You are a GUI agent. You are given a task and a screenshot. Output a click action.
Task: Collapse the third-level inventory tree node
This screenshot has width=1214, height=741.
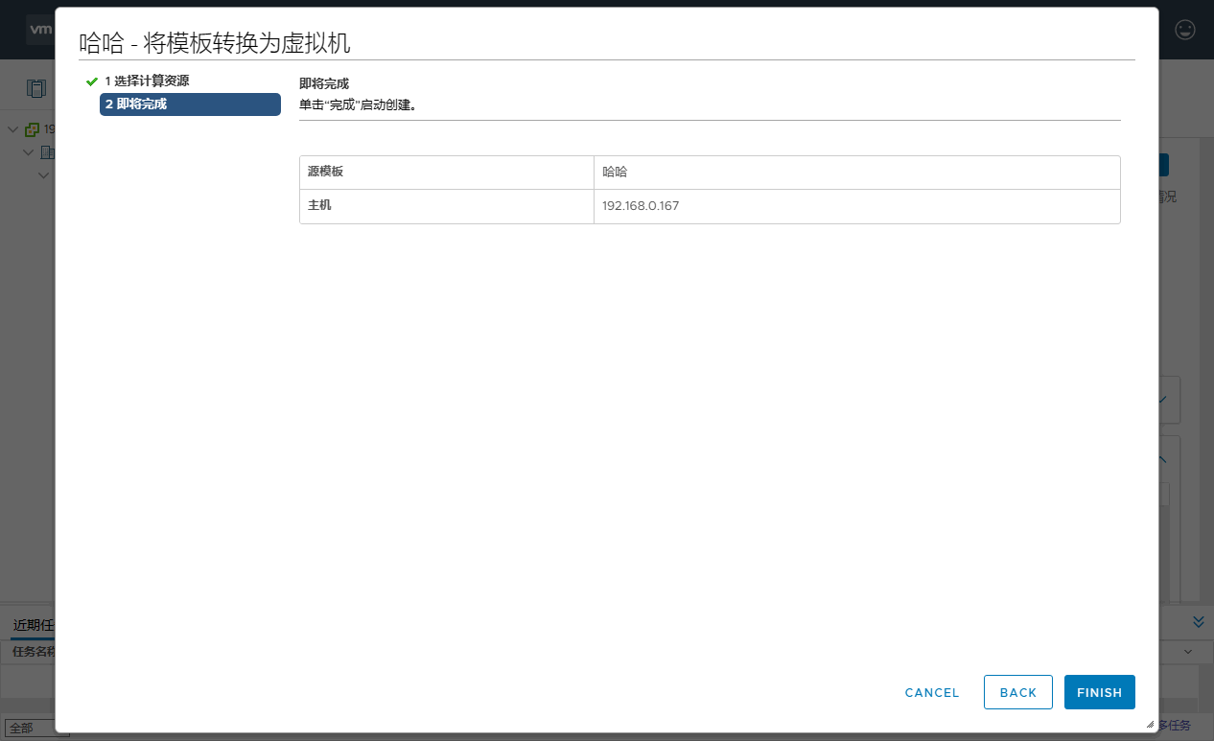click(x=43, y=175)
